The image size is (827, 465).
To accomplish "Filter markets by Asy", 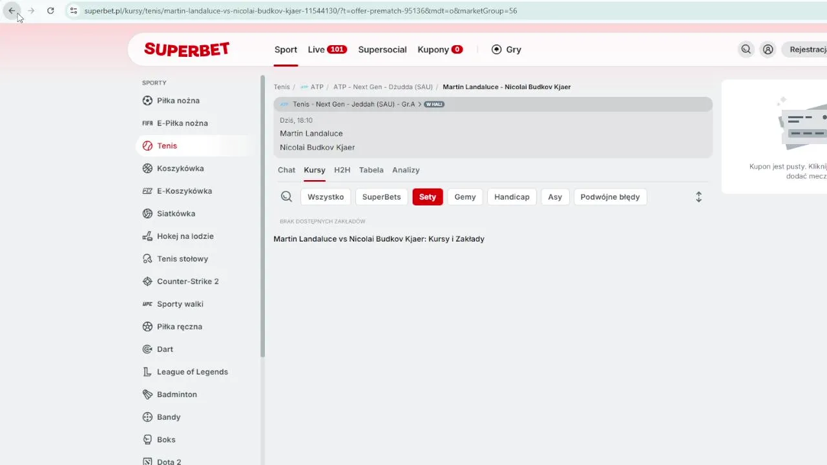I will pyautogui.click(x=555, y=197).
